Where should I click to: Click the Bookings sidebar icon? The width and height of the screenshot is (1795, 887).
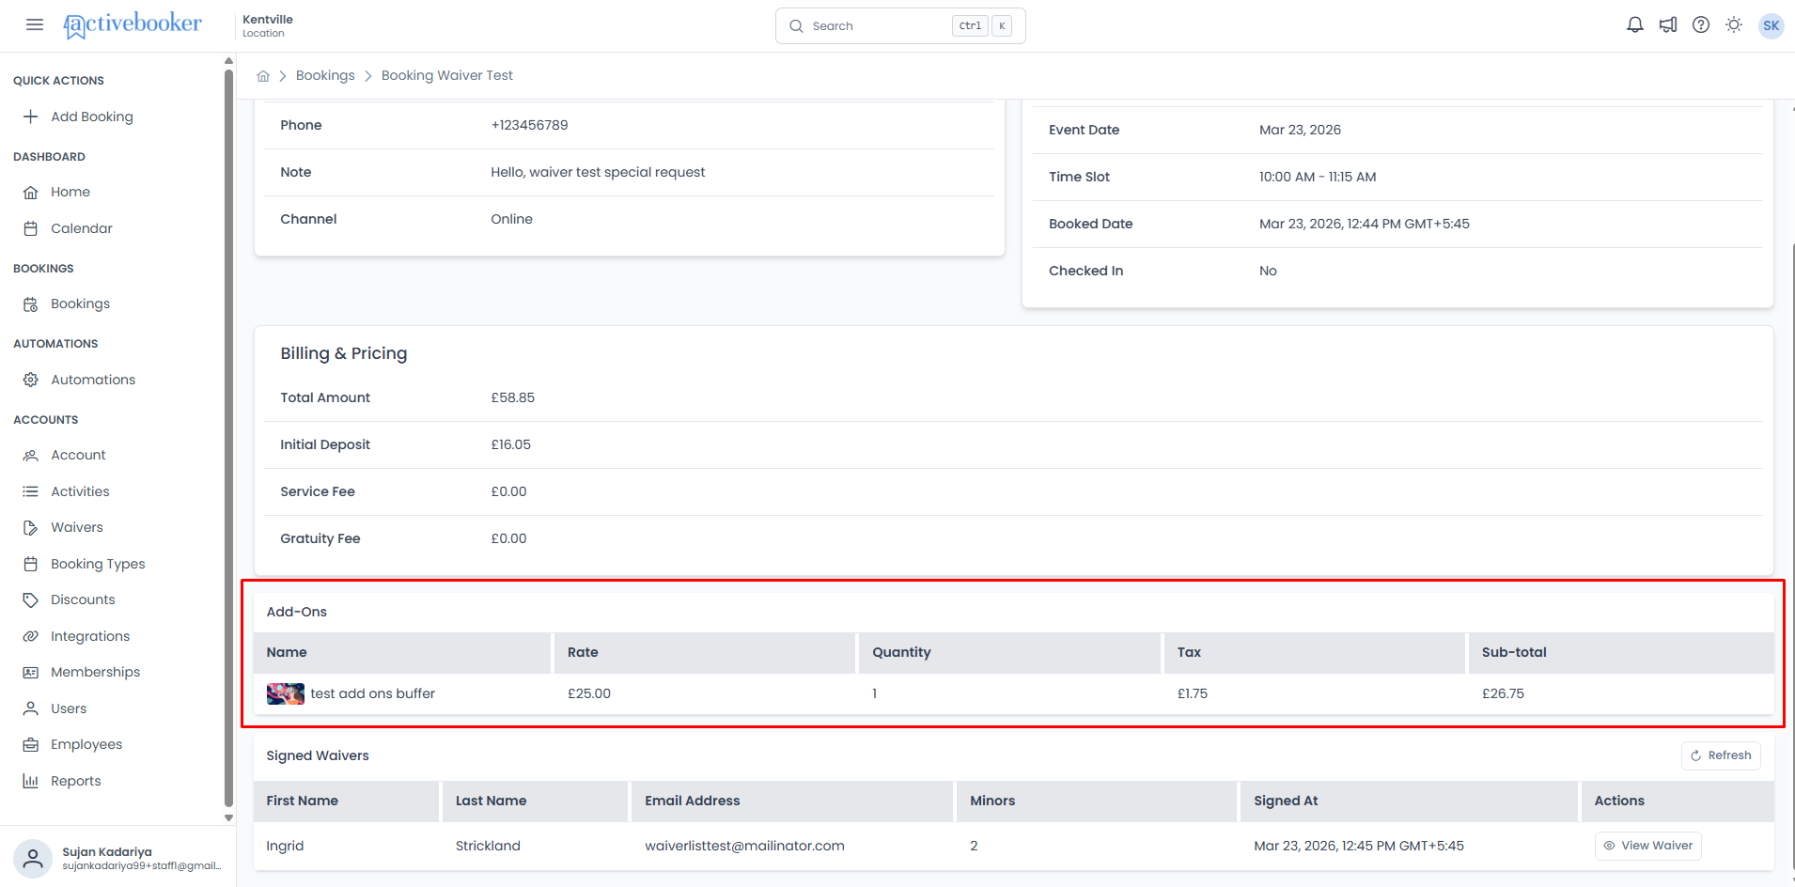(x=31, y=303)
